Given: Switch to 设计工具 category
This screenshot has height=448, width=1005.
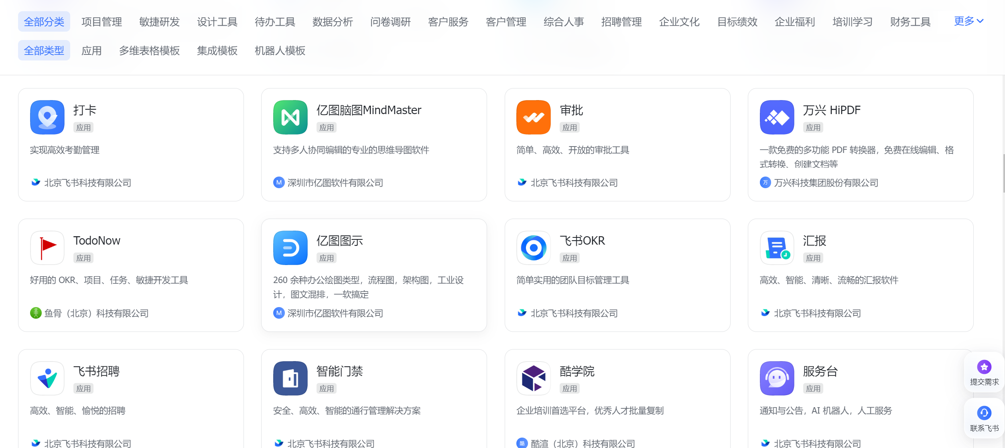Looking at the screenshot, I should (x=217, y=22).
